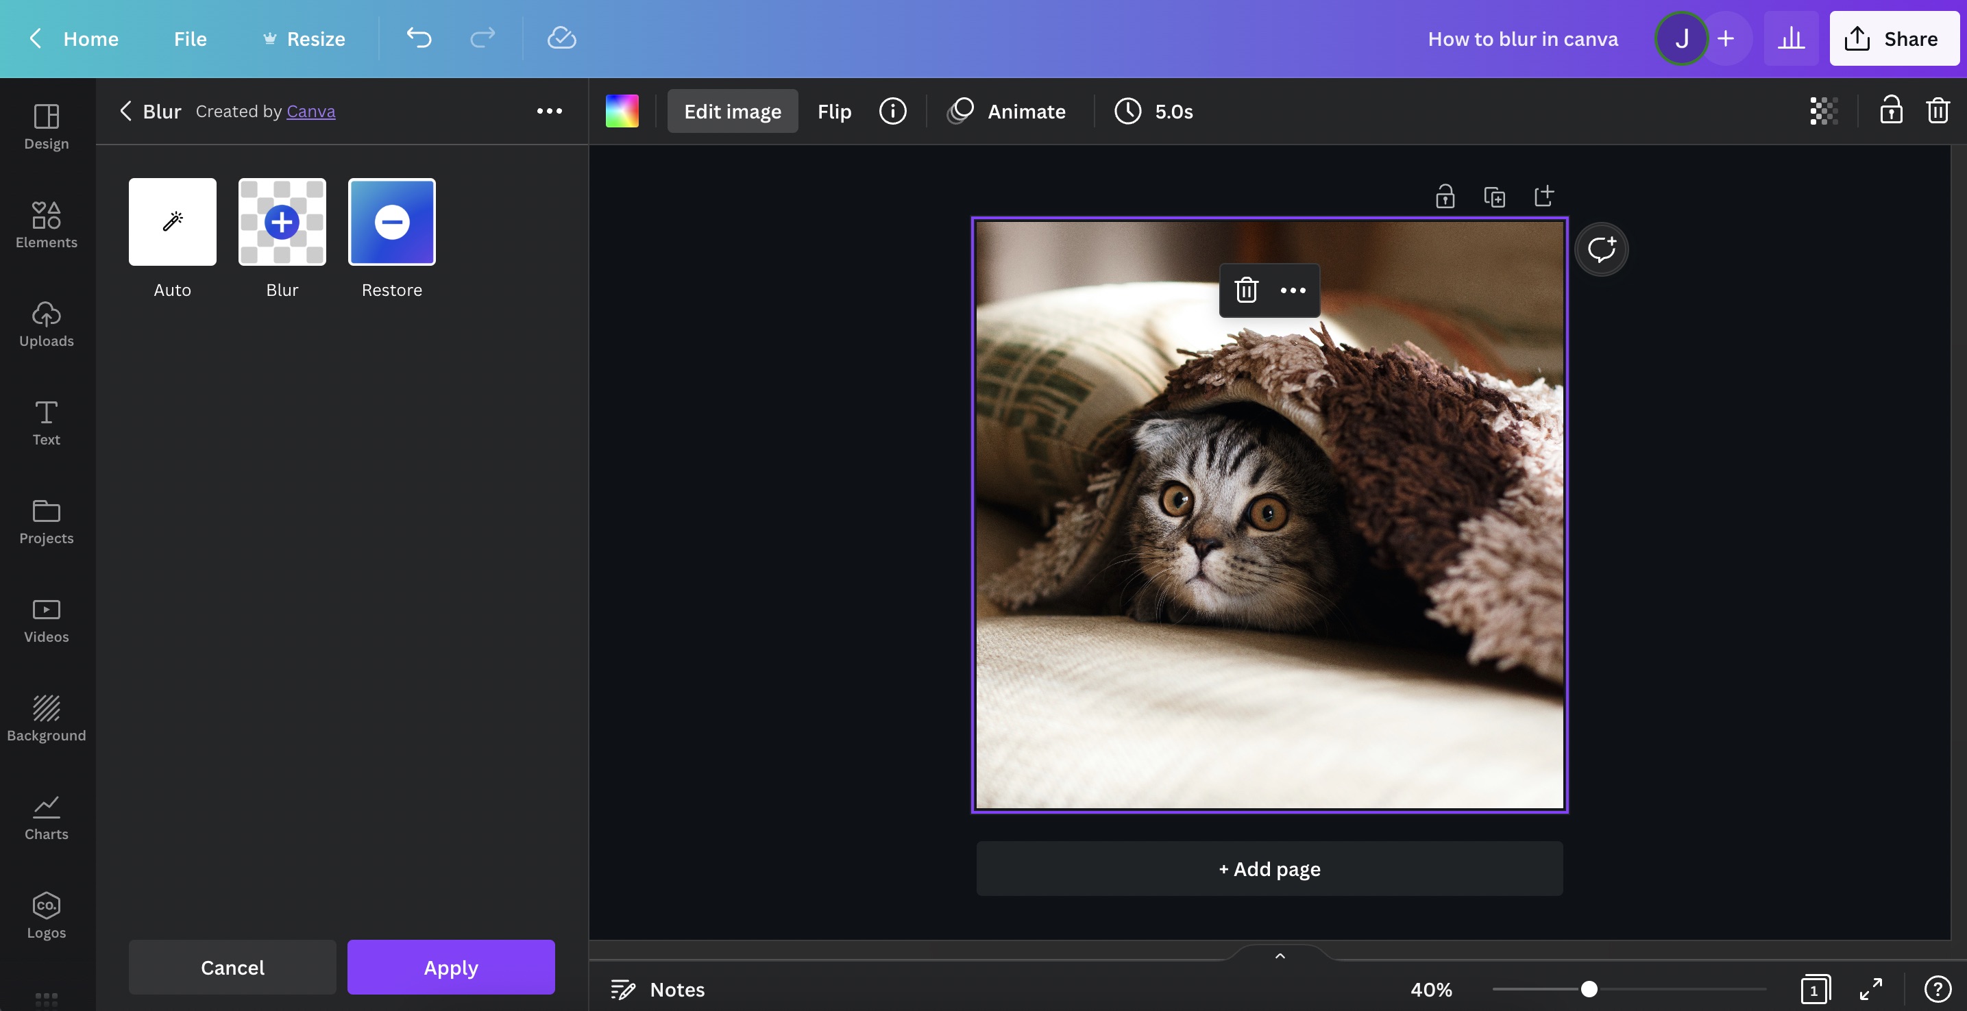Toggle the transparency checkerboard option
The image size is (1967, 1011).
(1824, 111)
